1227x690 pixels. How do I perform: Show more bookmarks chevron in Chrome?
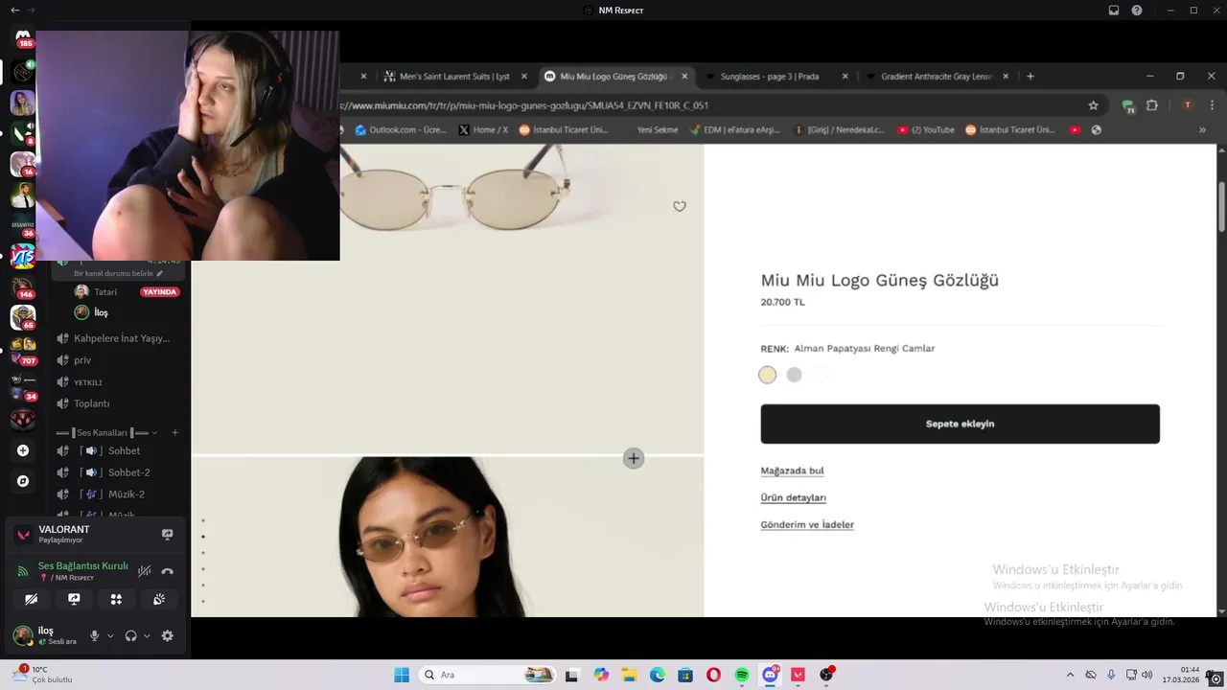1202,129
